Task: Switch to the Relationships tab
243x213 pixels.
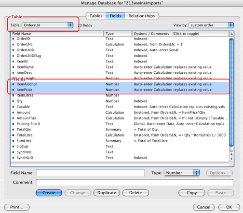Action: [x=142, y=16]
